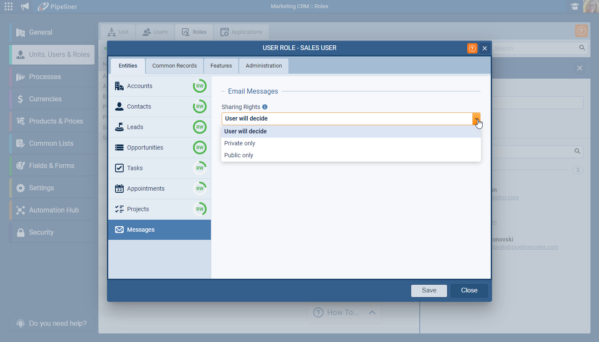This screenshot has width=599, height=342.
Task: Toggle the RW permission ring for Opportunities
Action: (x=199, y=147)
